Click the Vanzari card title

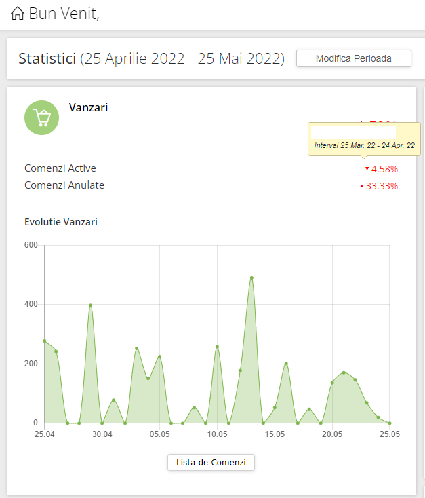coord(88,107)
